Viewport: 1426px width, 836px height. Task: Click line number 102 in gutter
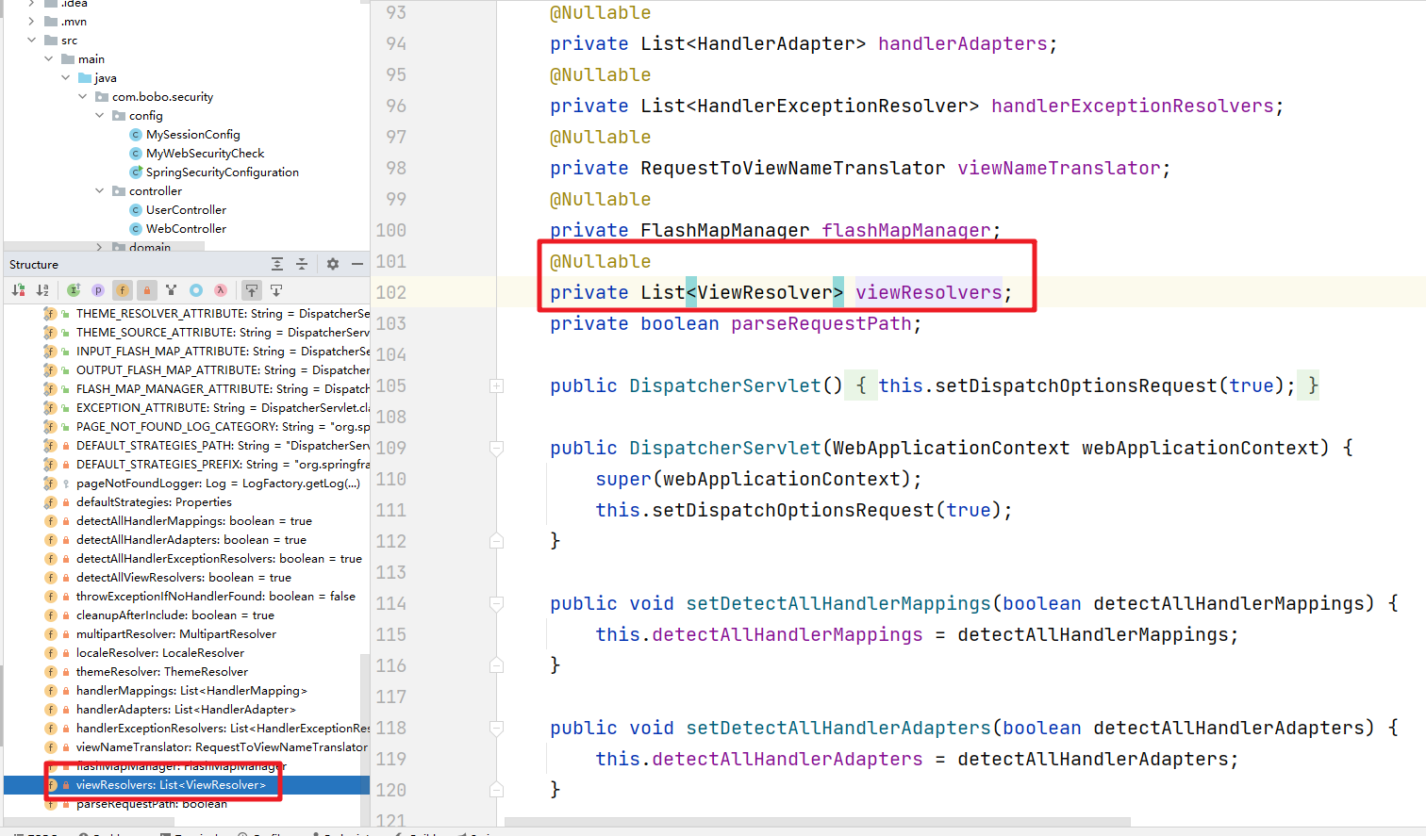tap(391, 292)
